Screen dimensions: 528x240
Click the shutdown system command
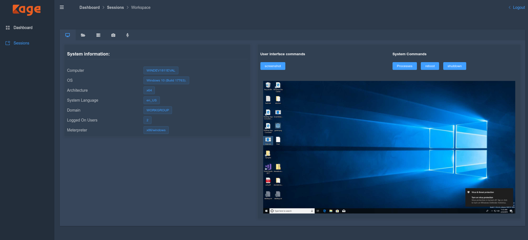(x=454, y=66)
